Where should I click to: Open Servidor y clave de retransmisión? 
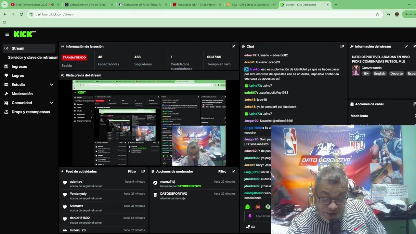[33, 58]
